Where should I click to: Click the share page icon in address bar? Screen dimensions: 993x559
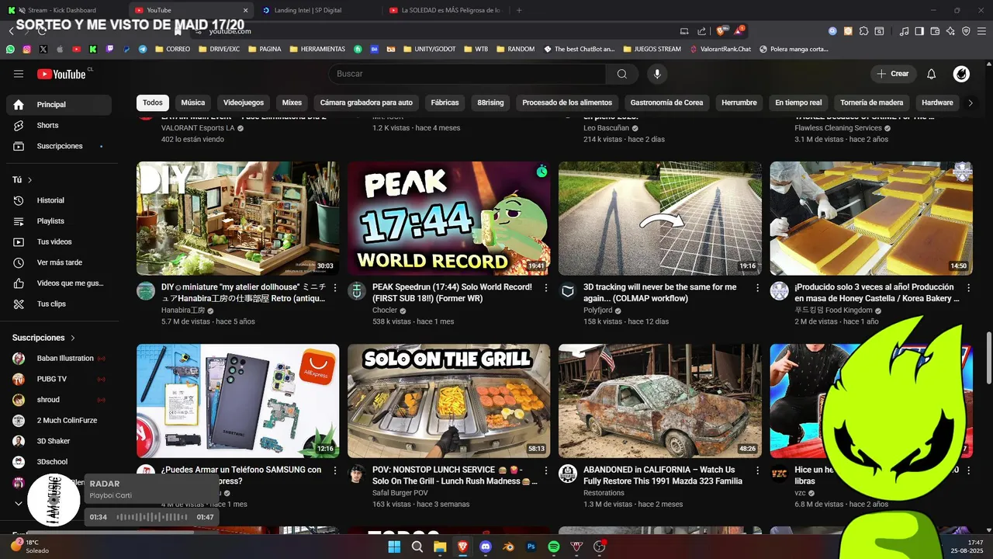point(702,31)
